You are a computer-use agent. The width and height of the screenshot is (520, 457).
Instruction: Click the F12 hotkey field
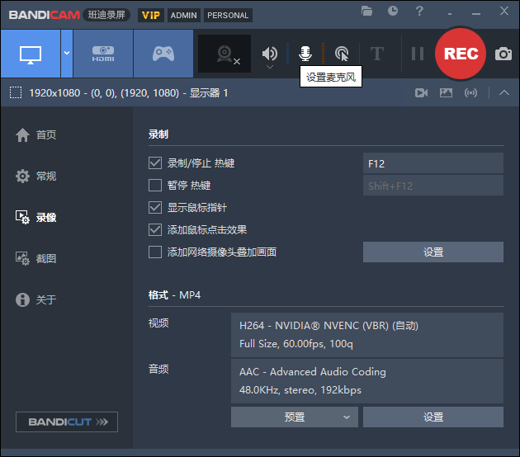(433, 163)
